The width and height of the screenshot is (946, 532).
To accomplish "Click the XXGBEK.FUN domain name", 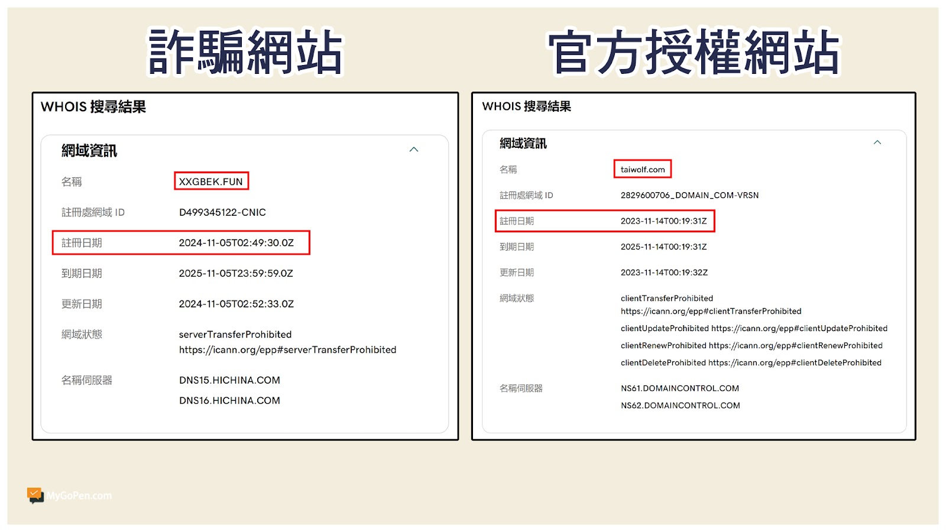I will pos(211,181).
